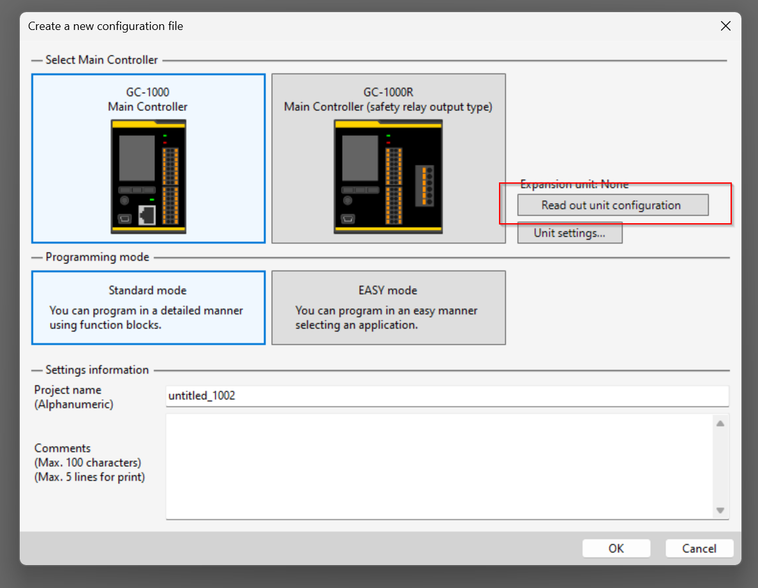Close the Create a new configuration file dialog
The width and height of the screenshot is (758, 588).
click(725, 26)
